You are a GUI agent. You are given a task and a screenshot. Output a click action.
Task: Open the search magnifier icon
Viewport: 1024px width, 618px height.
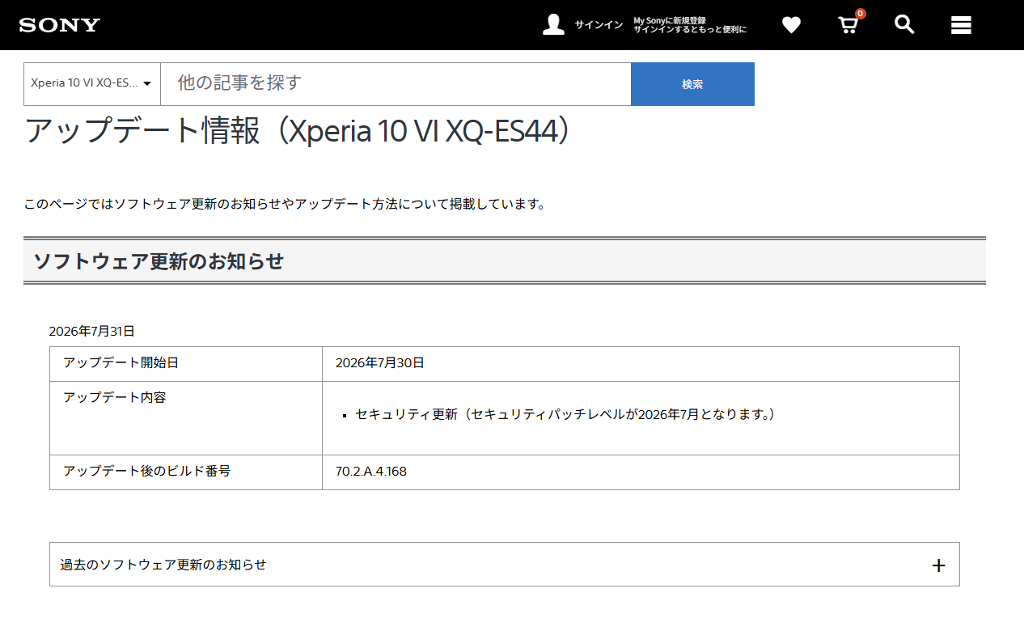click(x=904, y=24)
